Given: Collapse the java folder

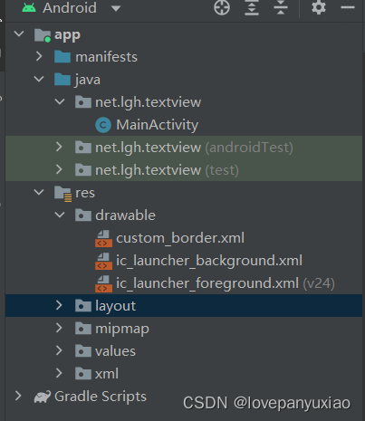Looking at the screenshot, I should 39,79.
